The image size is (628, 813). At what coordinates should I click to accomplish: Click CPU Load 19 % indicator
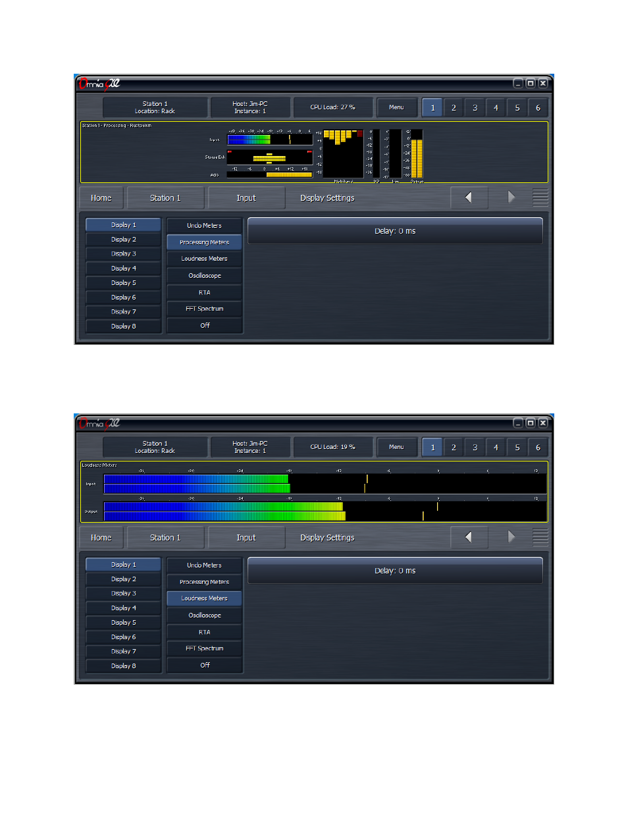click(333, 447)
